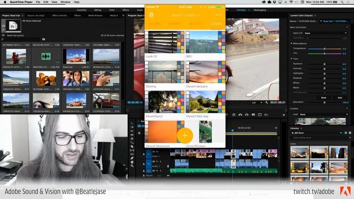Select the Pen tool
This screenshot has width=354, height=199.
pyautogui.click(x=132, y=158)
